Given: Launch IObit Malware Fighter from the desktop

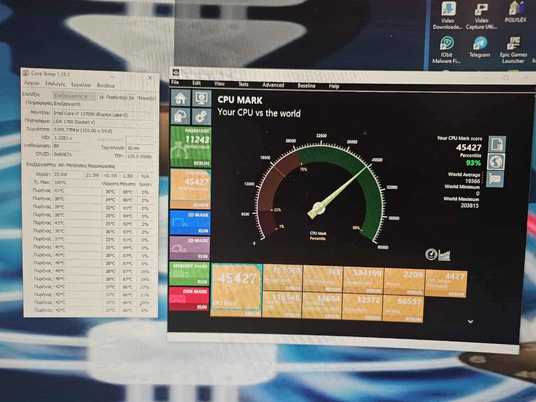Looking at the screenshot, I should (447, 50).
